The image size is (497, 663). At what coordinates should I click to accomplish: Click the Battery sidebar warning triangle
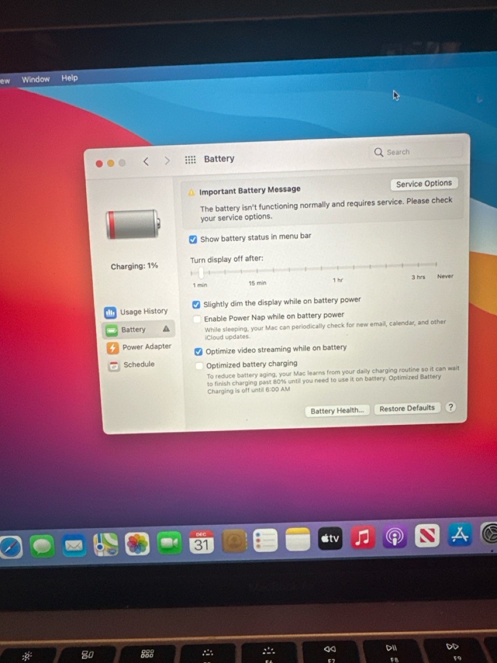(x=166, y=329)
